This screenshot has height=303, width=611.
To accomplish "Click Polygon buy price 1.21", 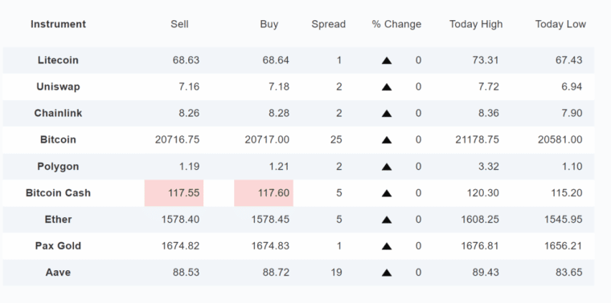I will (x=280, y=166).
